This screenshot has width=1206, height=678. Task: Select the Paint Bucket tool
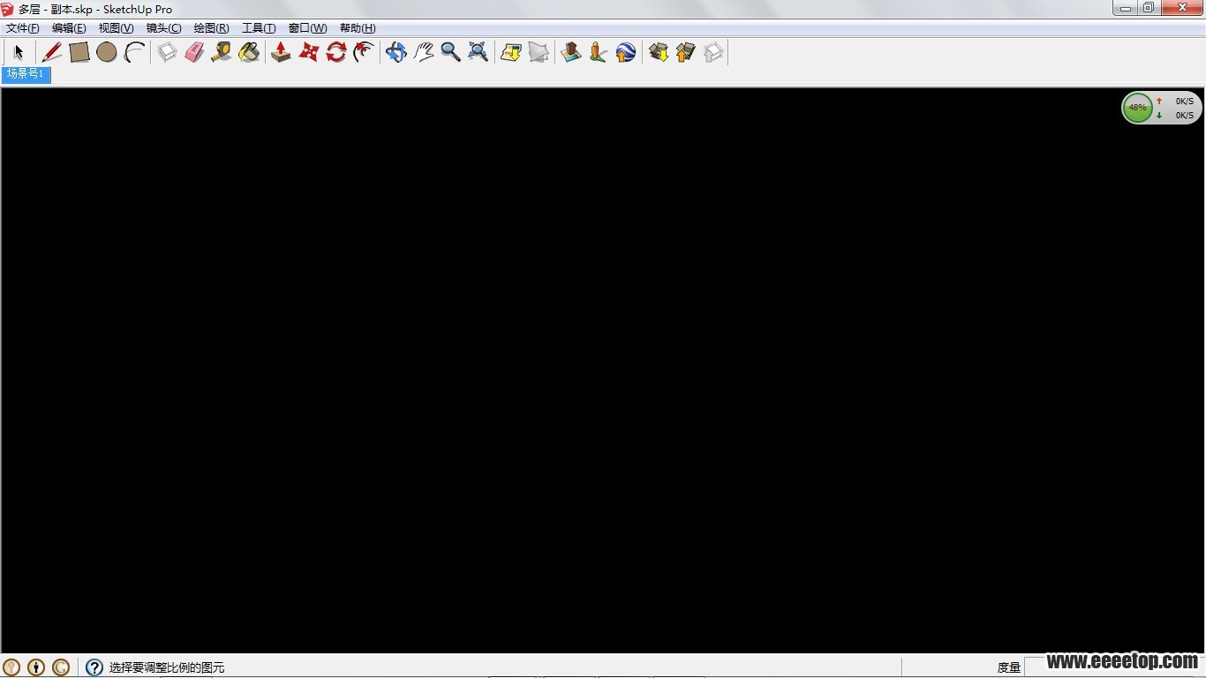249,52
